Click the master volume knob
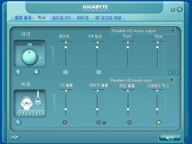This screenshot has height=144, width=192. point(30,57)
